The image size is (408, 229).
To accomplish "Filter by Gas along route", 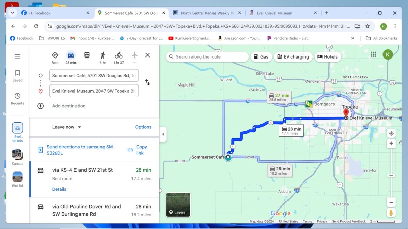I will coord(261,56).
